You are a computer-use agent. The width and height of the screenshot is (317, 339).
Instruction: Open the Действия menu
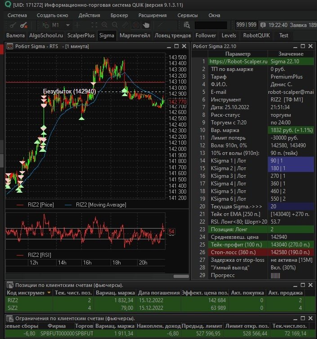89,15
